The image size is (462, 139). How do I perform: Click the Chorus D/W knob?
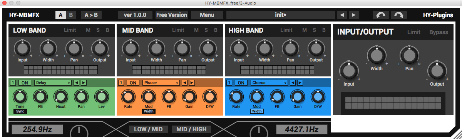(318, 97)
